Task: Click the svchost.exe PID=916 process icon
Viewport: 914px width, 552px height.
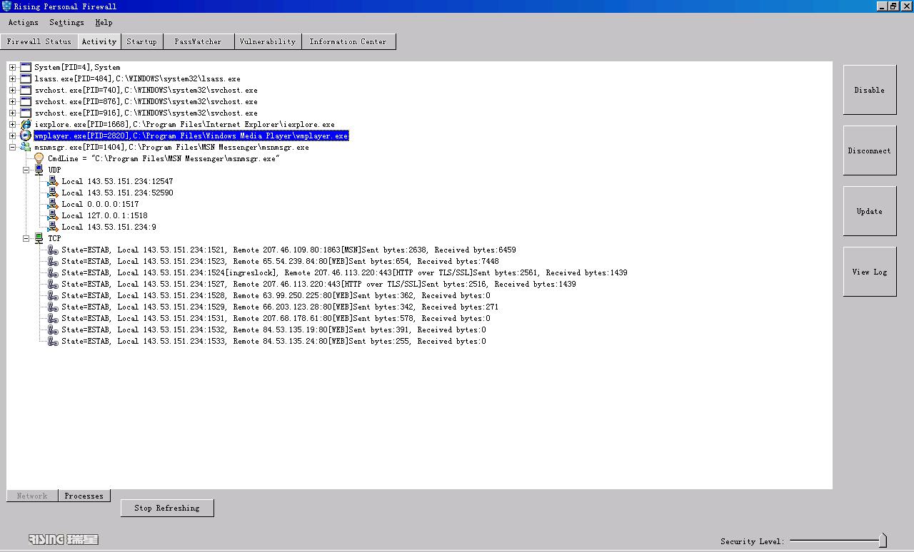Action: 26,113
